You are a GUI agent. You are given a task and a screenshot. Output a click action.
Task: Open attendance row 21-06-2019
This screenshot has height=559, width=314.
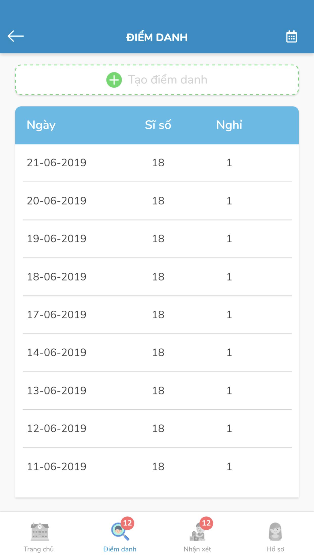pyautogui.click(x=157, y=163)
